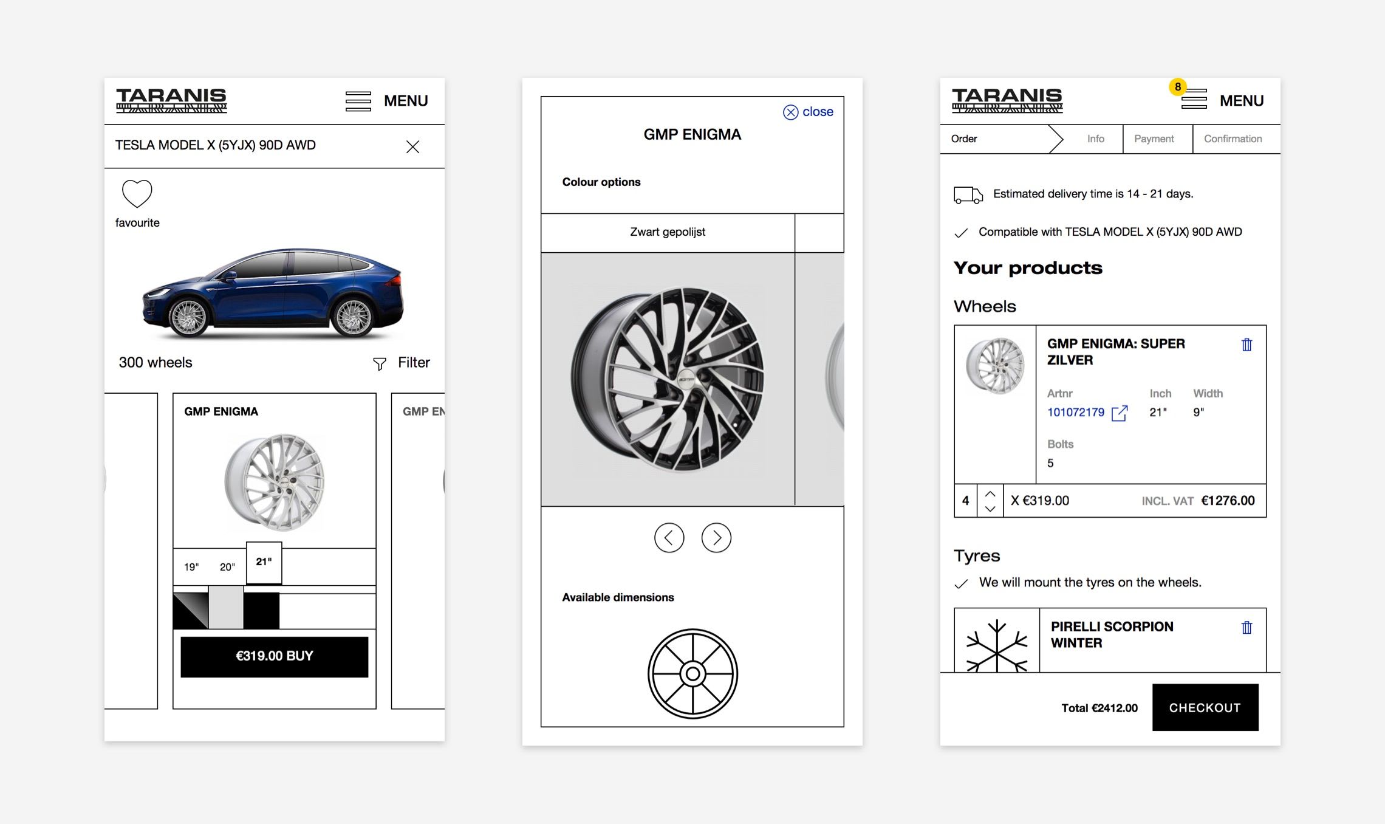Open the hamburger menu in left screen
The height and width of the screenshot is (824, 1385).
point(358,101)
